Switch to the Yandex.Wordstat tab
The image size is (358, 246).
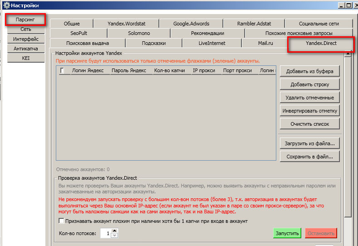pyautogui.click(x=127, y=24)
